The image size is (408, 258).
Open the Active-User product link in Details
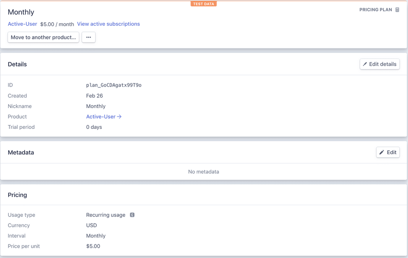point(100,117)
